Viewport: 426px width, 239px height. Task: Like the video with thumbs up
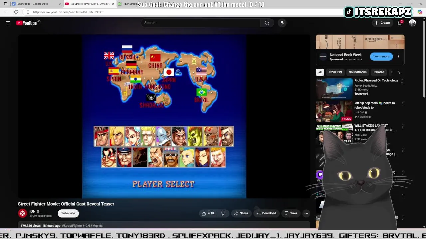tap(208, 213)
